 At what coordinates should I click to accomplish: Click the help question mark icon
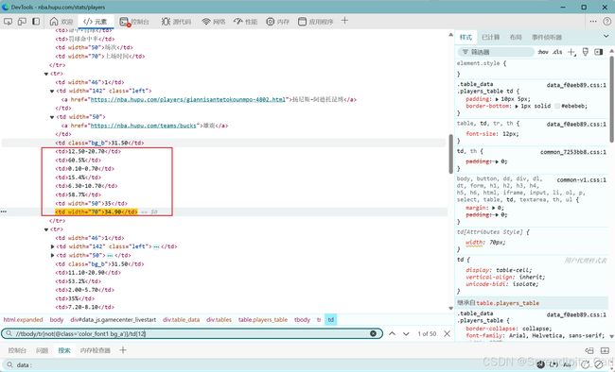tap(606, 21)
